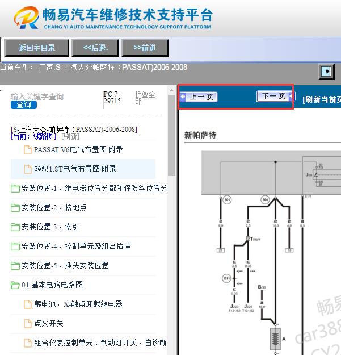The height and width of the screenshot is (355, 341).
Task: Open PASSAT V6电气布置图 附录
Action: click(78, 149)
